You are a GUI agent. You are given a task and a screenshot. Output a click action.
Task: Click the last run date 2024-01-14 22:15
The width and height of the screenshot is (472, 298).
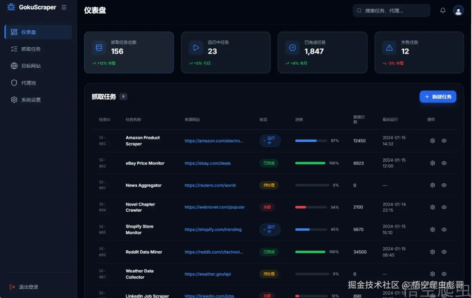coord(394,207)
